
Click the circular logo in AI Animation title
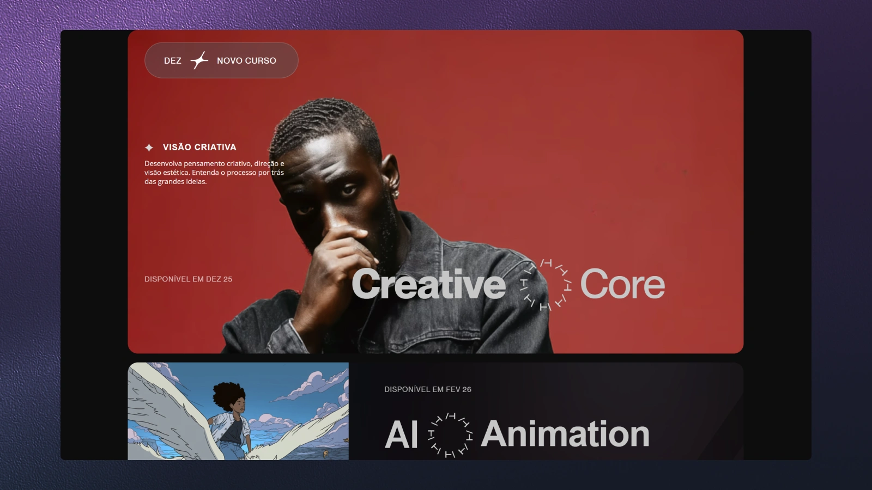click(450, 435)
